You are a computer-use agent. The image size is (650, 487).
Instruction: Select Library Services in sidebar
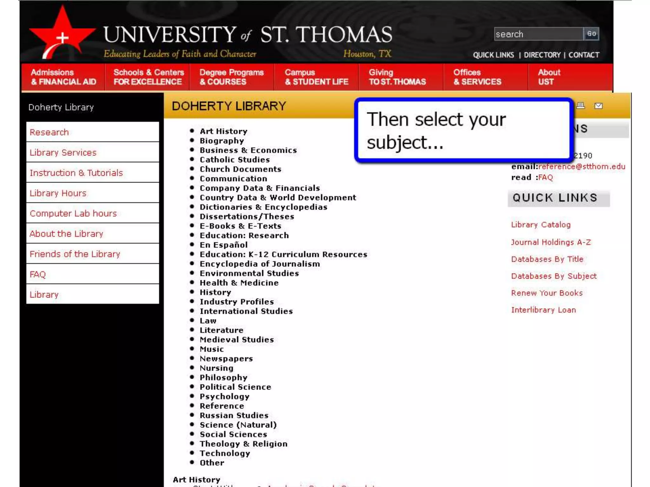(x=92, y=152)
